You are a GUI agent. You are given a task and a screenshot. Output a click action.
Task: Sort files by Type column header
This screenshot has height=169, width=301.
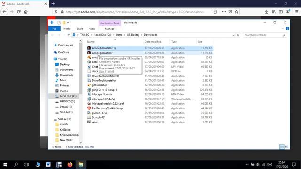pos(174,42)
